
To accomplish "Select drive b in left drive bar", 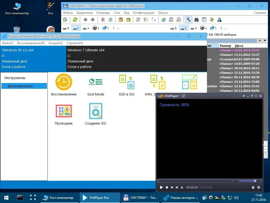I will (66, 28).
